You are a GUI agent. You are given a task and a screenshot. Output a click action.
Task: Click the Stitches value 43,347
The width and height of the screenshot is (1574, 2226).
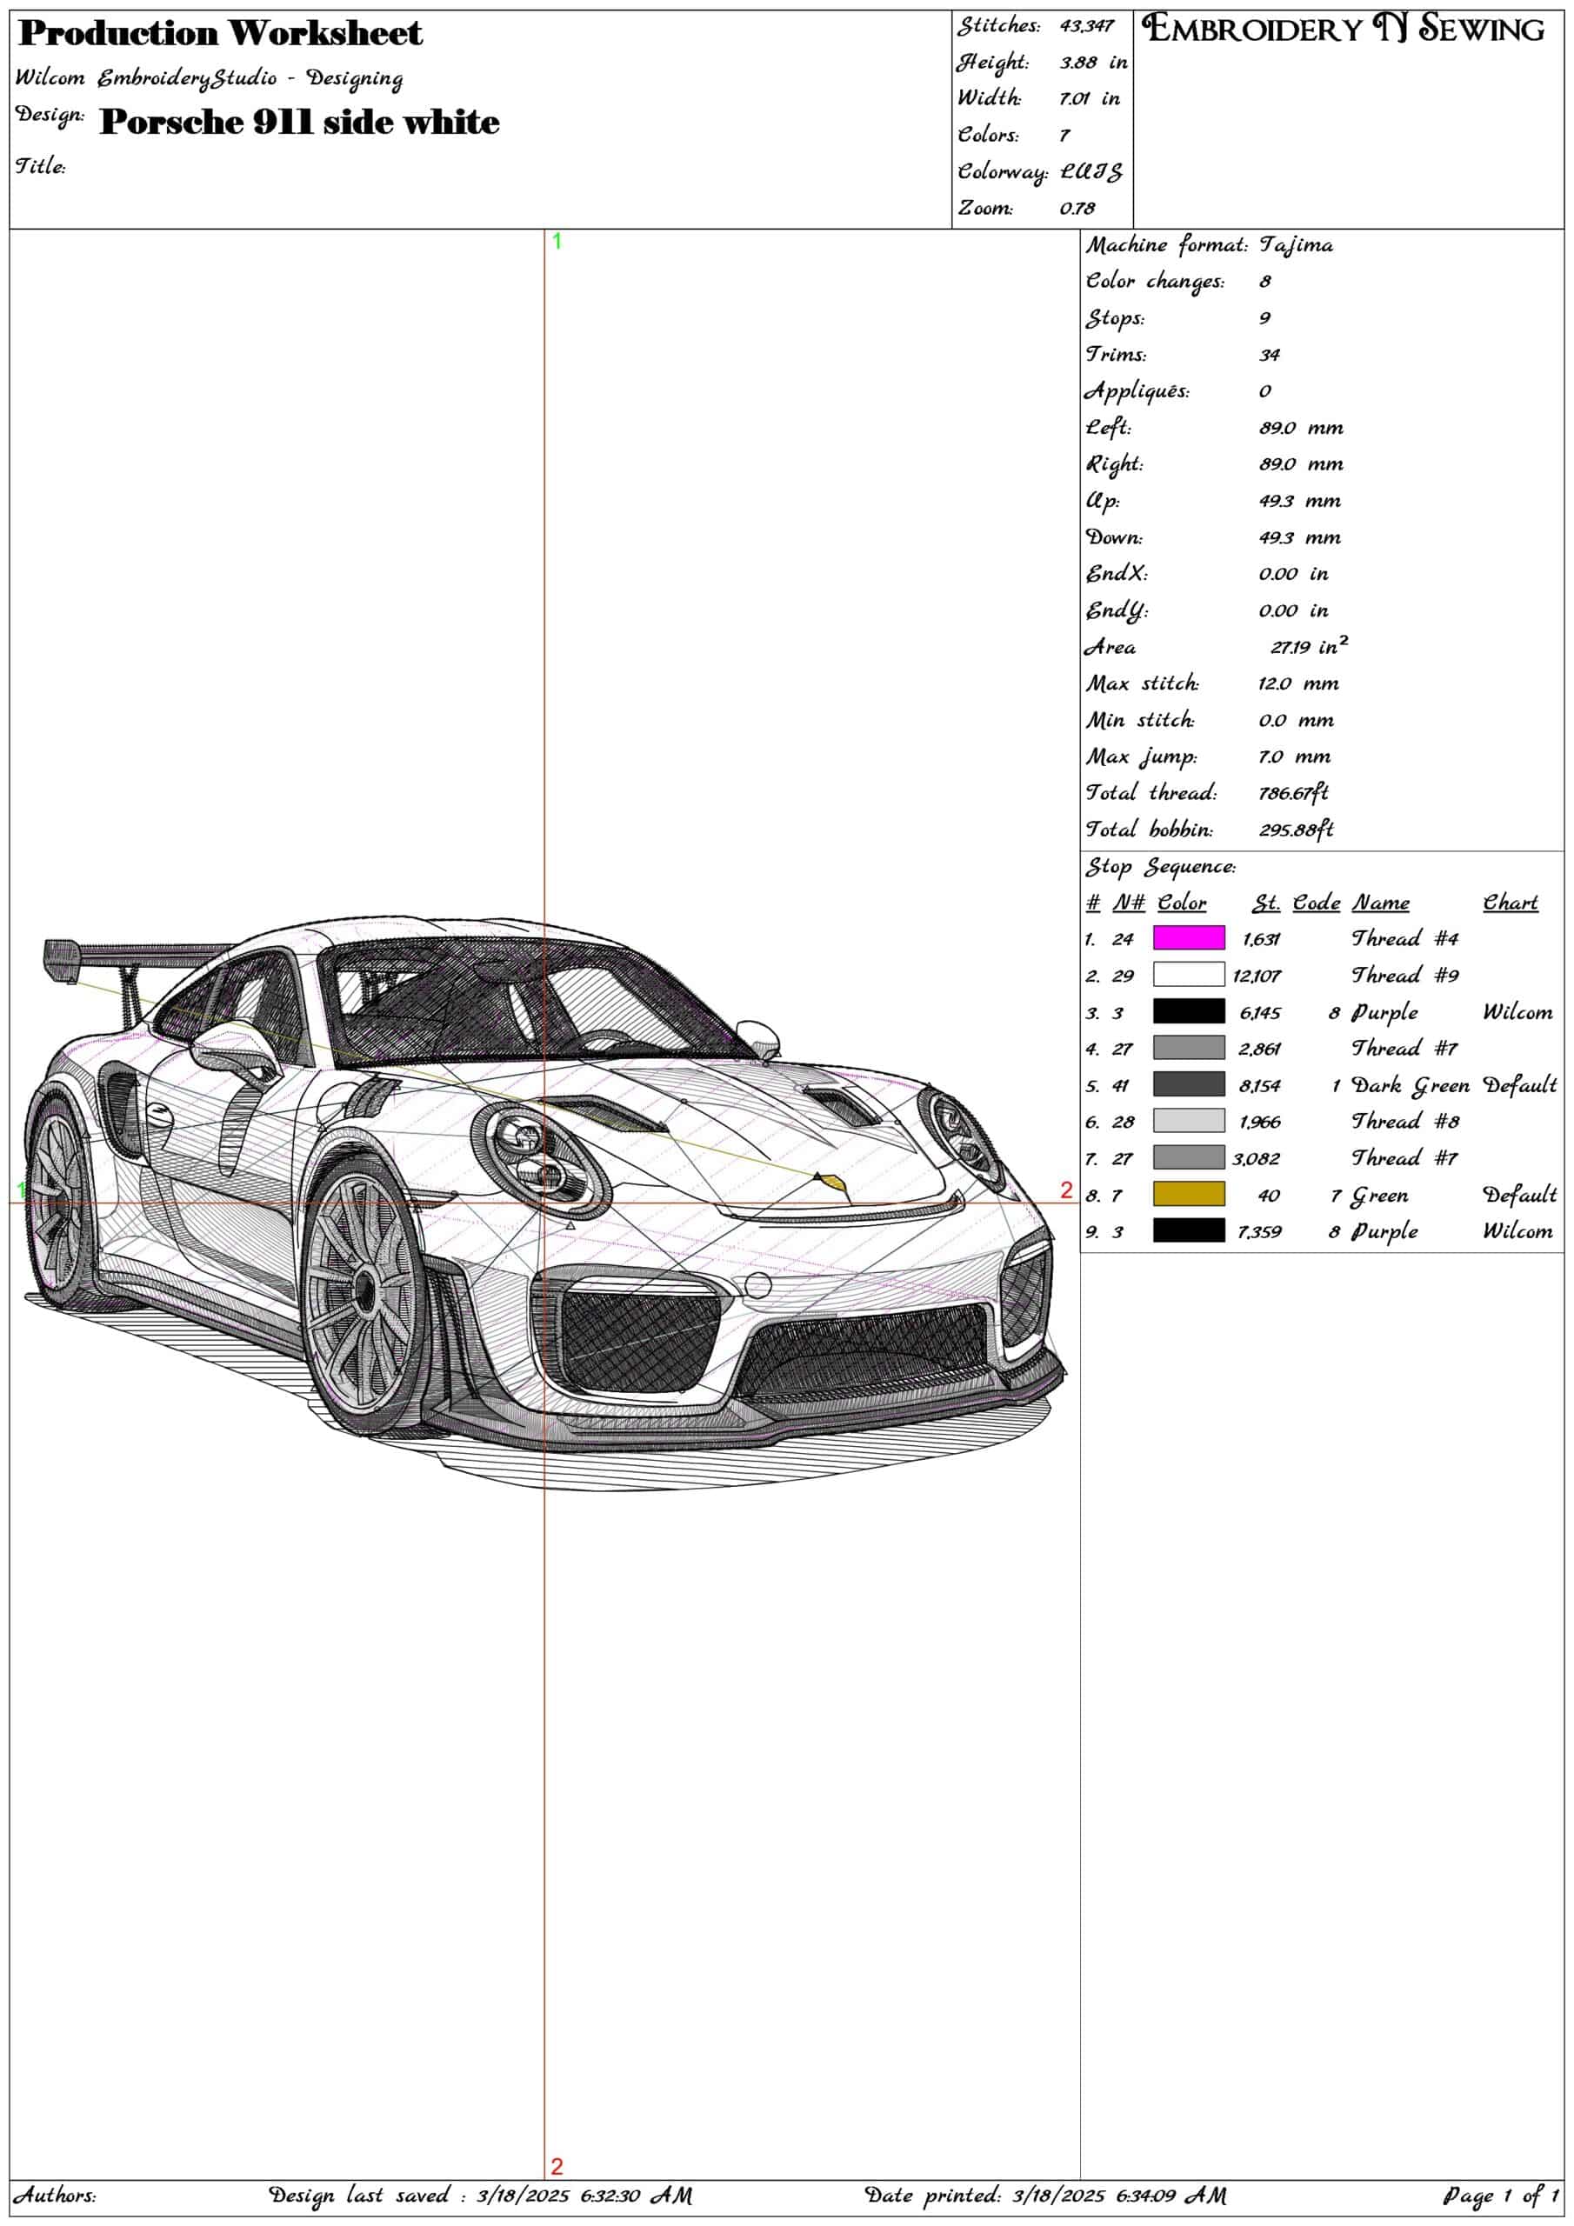tap(1086, 26)
